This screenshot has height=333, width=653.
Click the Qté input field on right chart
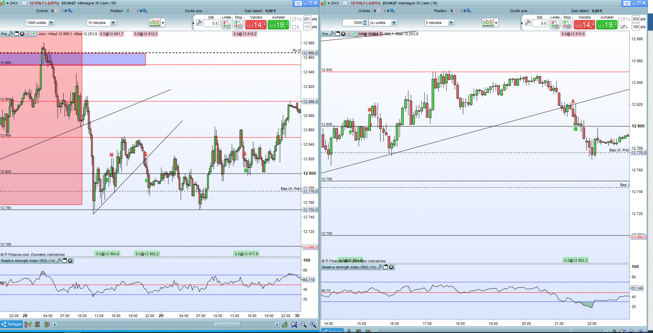(539, 23)
